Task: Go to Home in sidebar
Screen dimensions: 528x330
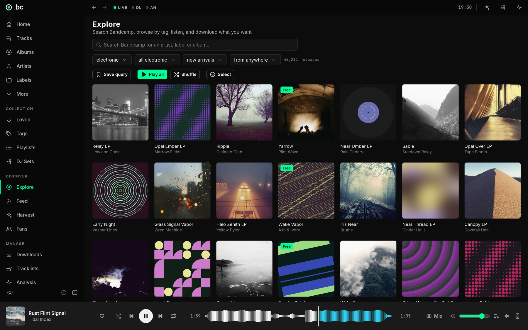Action: (42, 24)
